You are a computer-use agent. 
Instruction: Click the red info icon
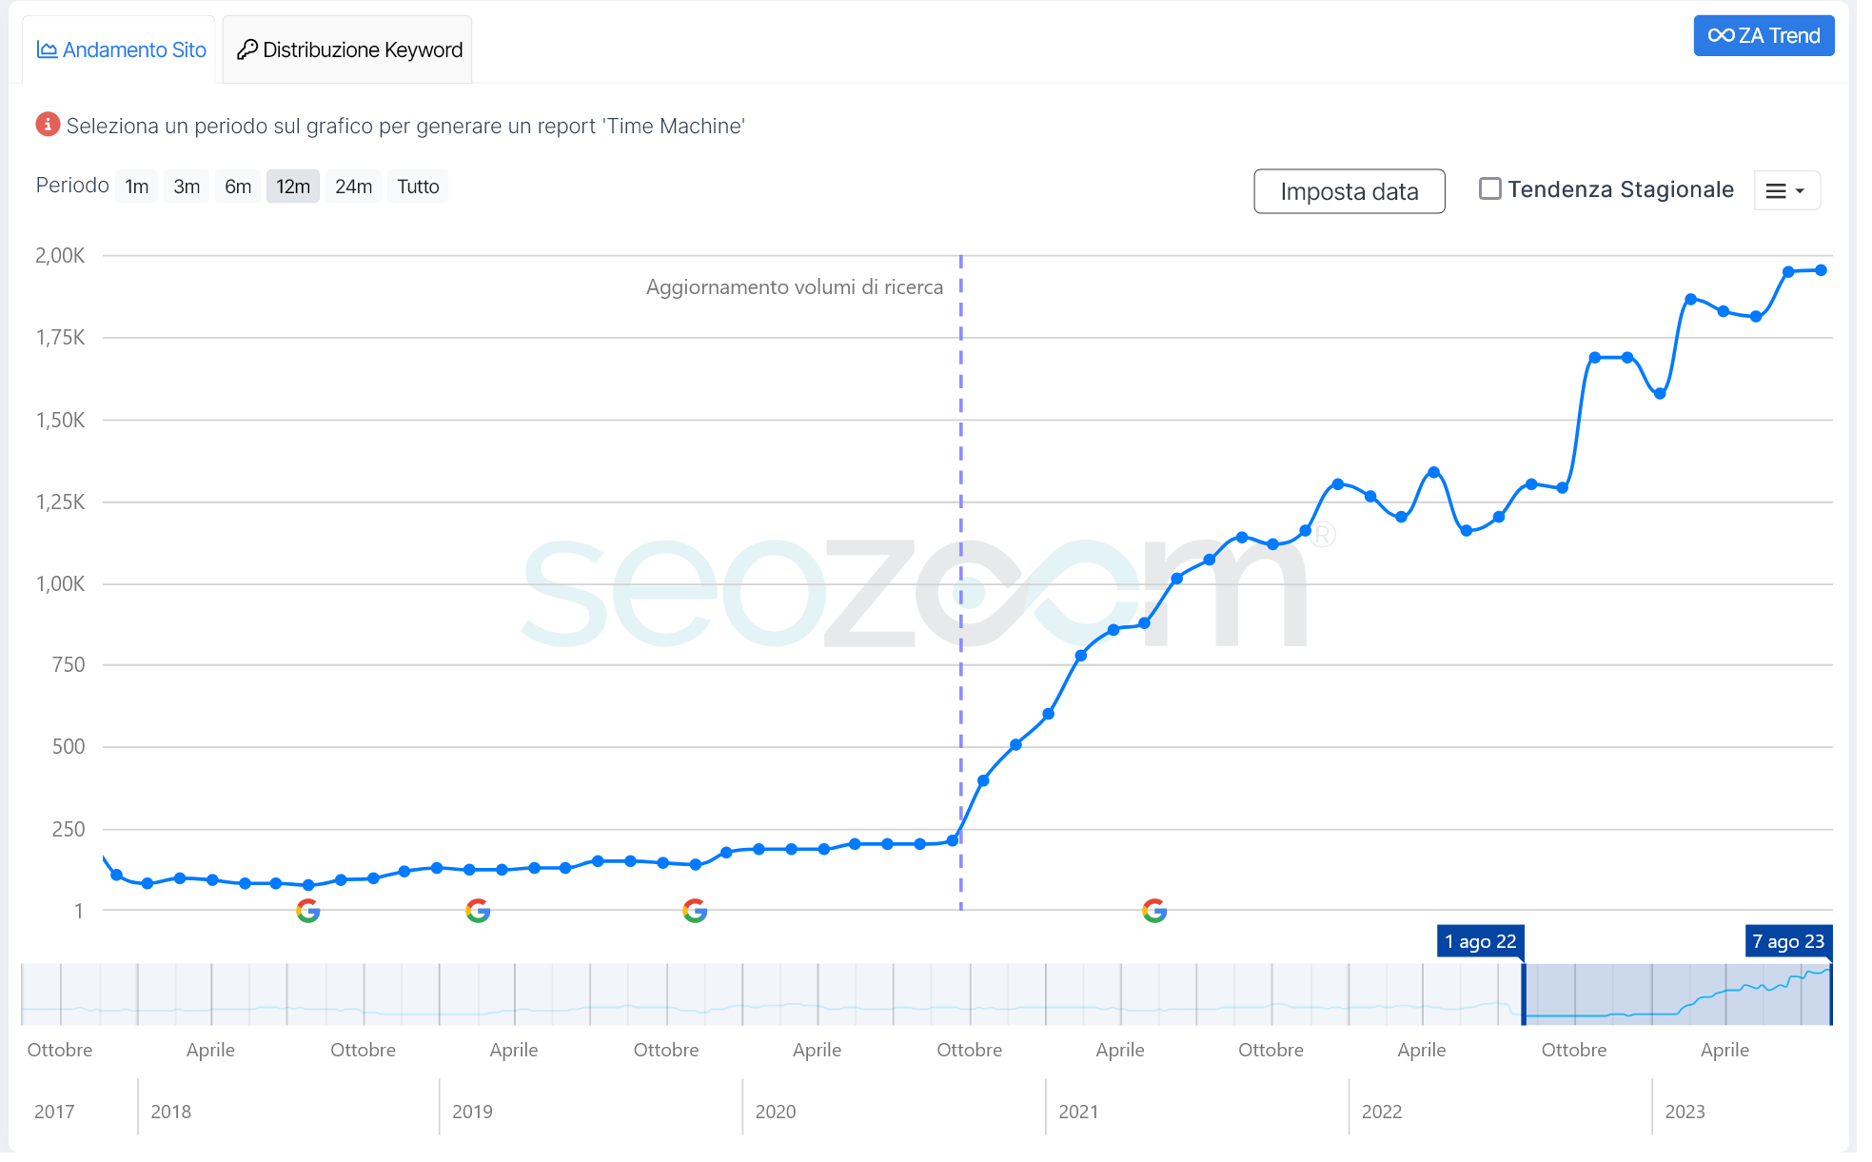[48, 125]
